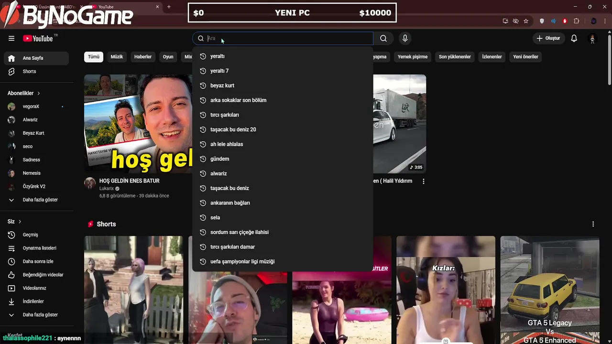Choose the 'ankaranın bağları' suggestion

tap(283, 203)
